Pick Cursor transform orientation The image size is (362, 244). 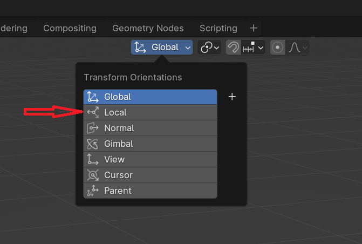151,175
